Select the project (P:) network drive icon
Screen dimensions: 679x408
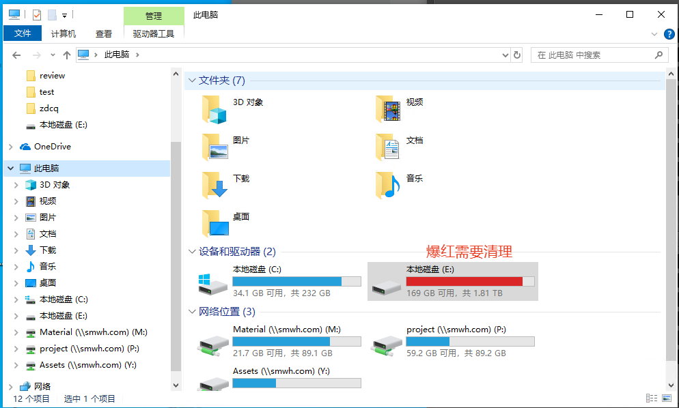(x=386, y=346)
